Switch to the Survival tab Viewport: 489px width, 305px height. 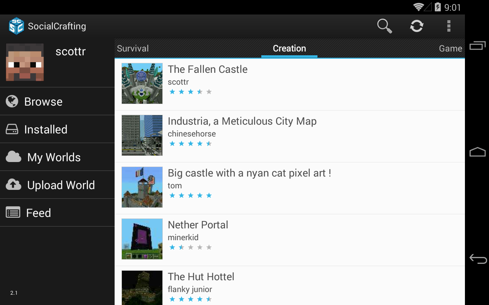[133, 48]
